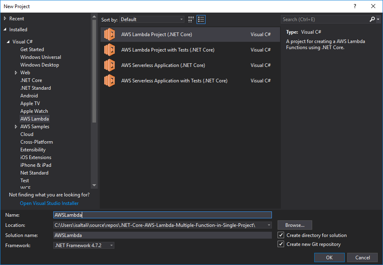
Task: Uncheck Create directory for solution
Action: coord(281,235)
